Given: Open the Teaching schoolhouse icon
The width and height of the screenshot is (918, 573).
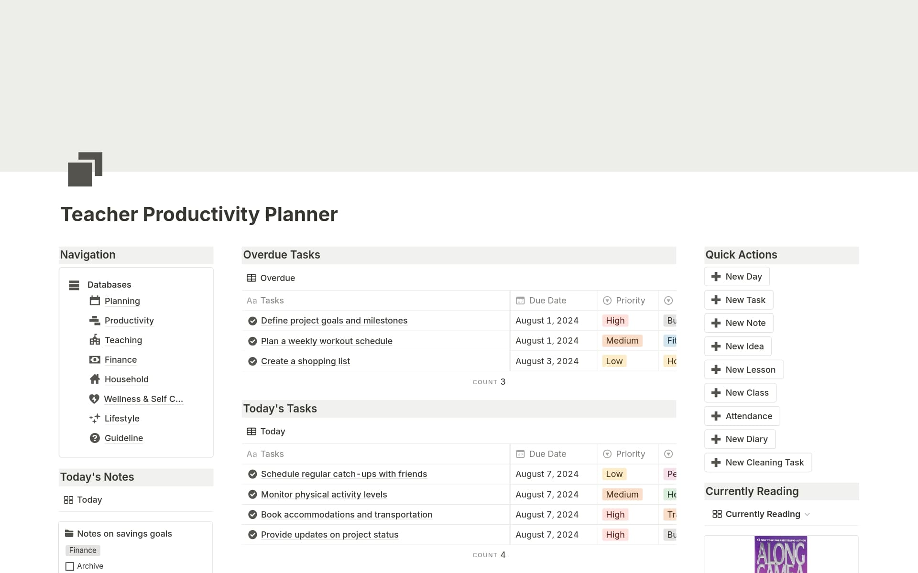Looking at the screenshot, I should click(x=94, y=340).
